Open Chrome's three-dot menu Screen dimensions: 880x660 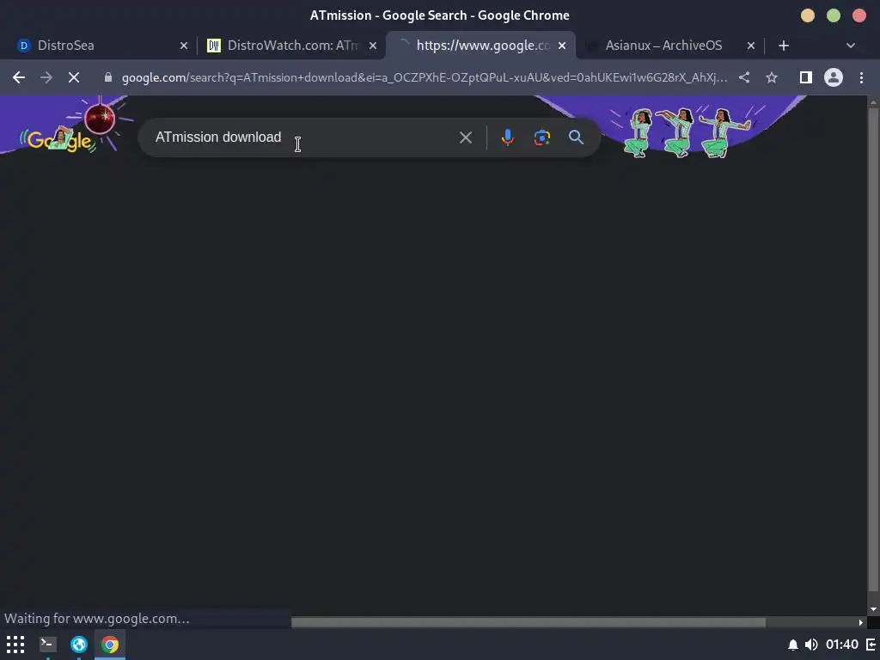(861, 77)
